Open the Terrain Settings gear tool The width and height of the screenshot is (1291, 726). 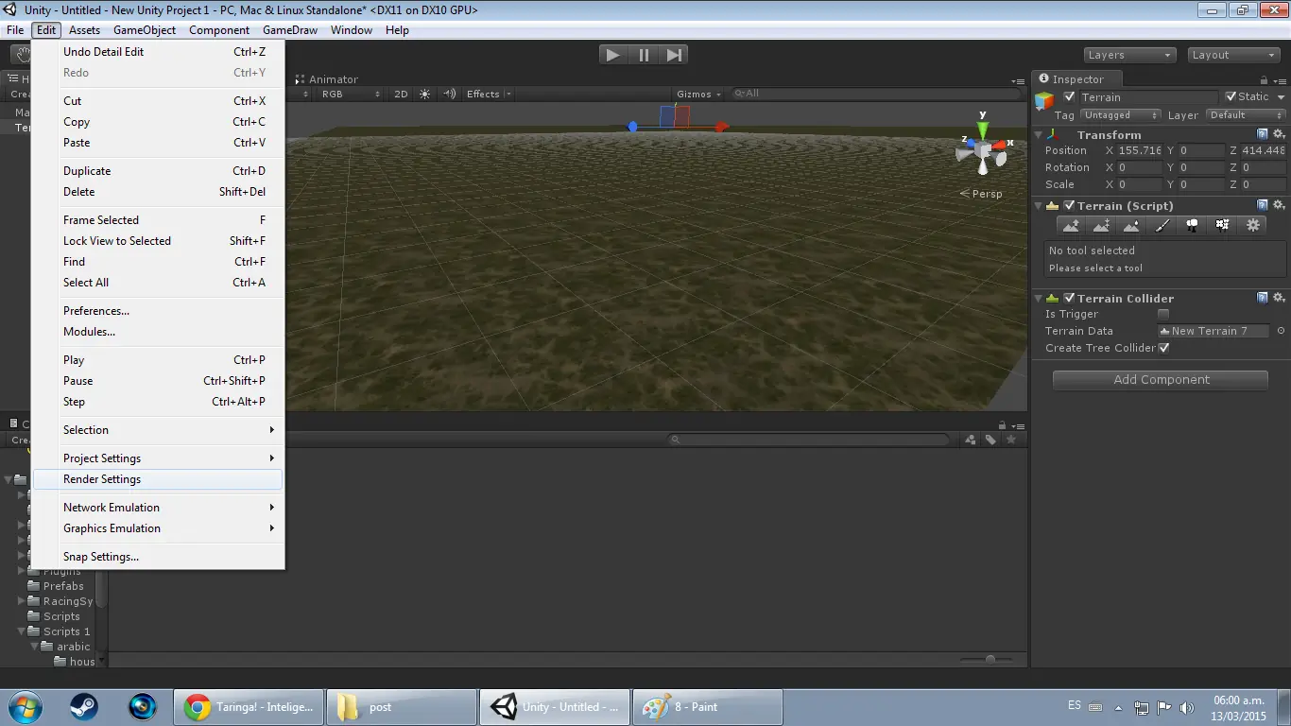point(1253,225)
